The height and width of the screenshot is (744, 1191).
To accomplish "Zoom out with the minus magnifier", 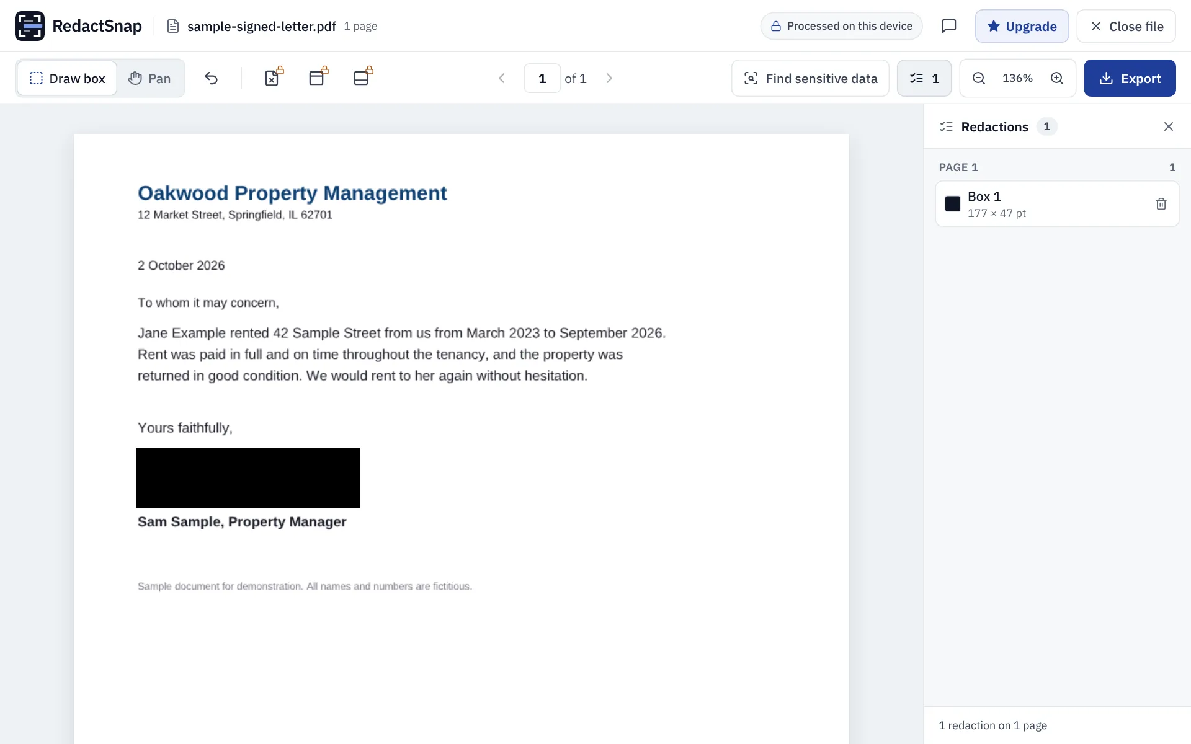I will pos(979,78).
